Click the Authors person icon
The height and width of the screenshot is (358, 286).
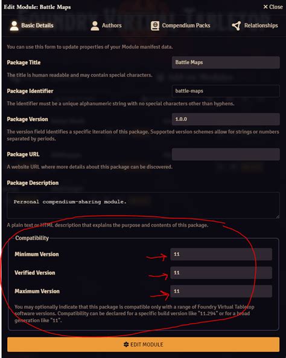pos(95,25)
